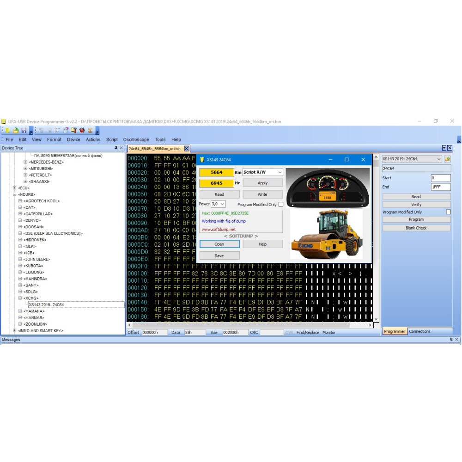
Task: Click the Km value field showing 5664
Action: [217, 172]
